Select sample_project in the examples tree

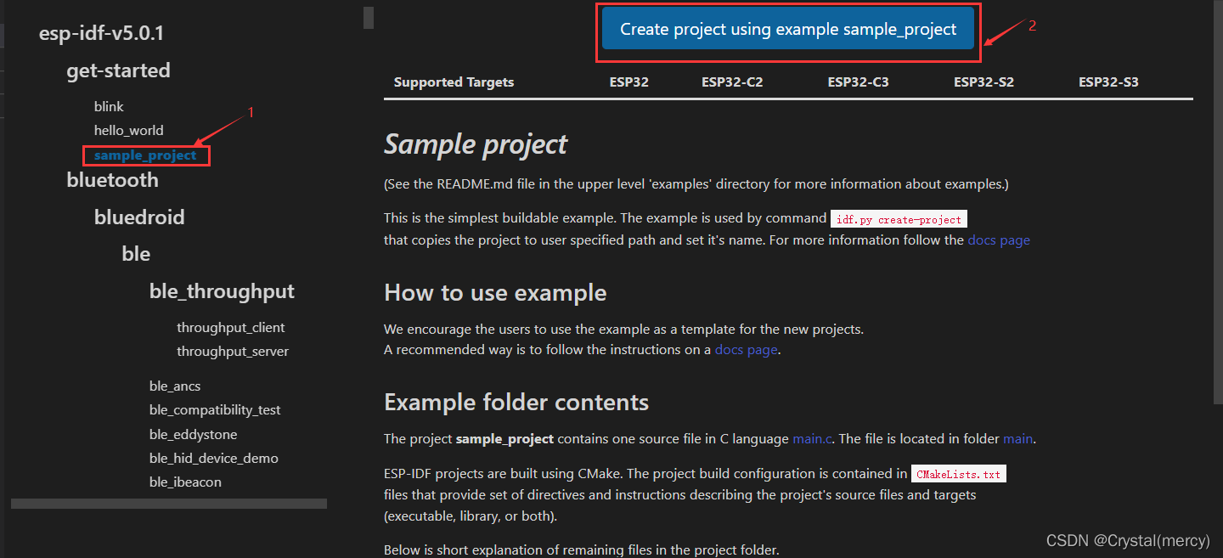[x=145, y=155]
